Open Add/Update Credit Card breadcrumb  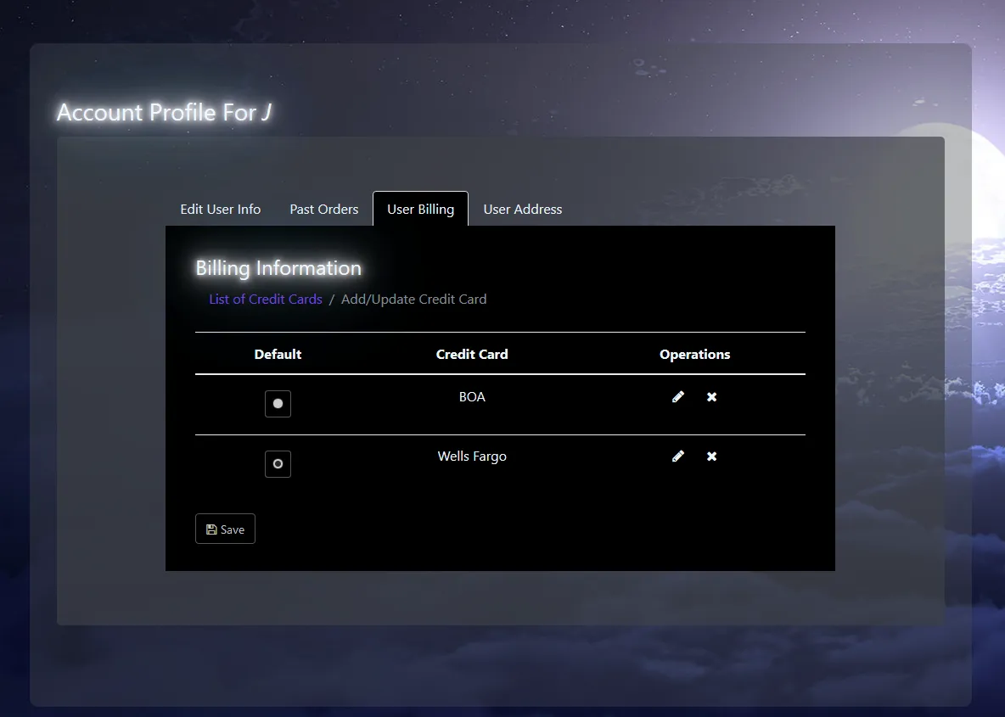pos(413,300)
